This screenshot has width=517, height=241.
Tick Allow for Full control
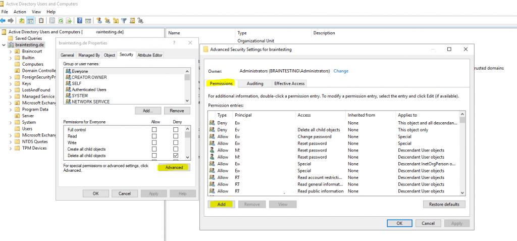pyautogui.click(x=154, y=130)
